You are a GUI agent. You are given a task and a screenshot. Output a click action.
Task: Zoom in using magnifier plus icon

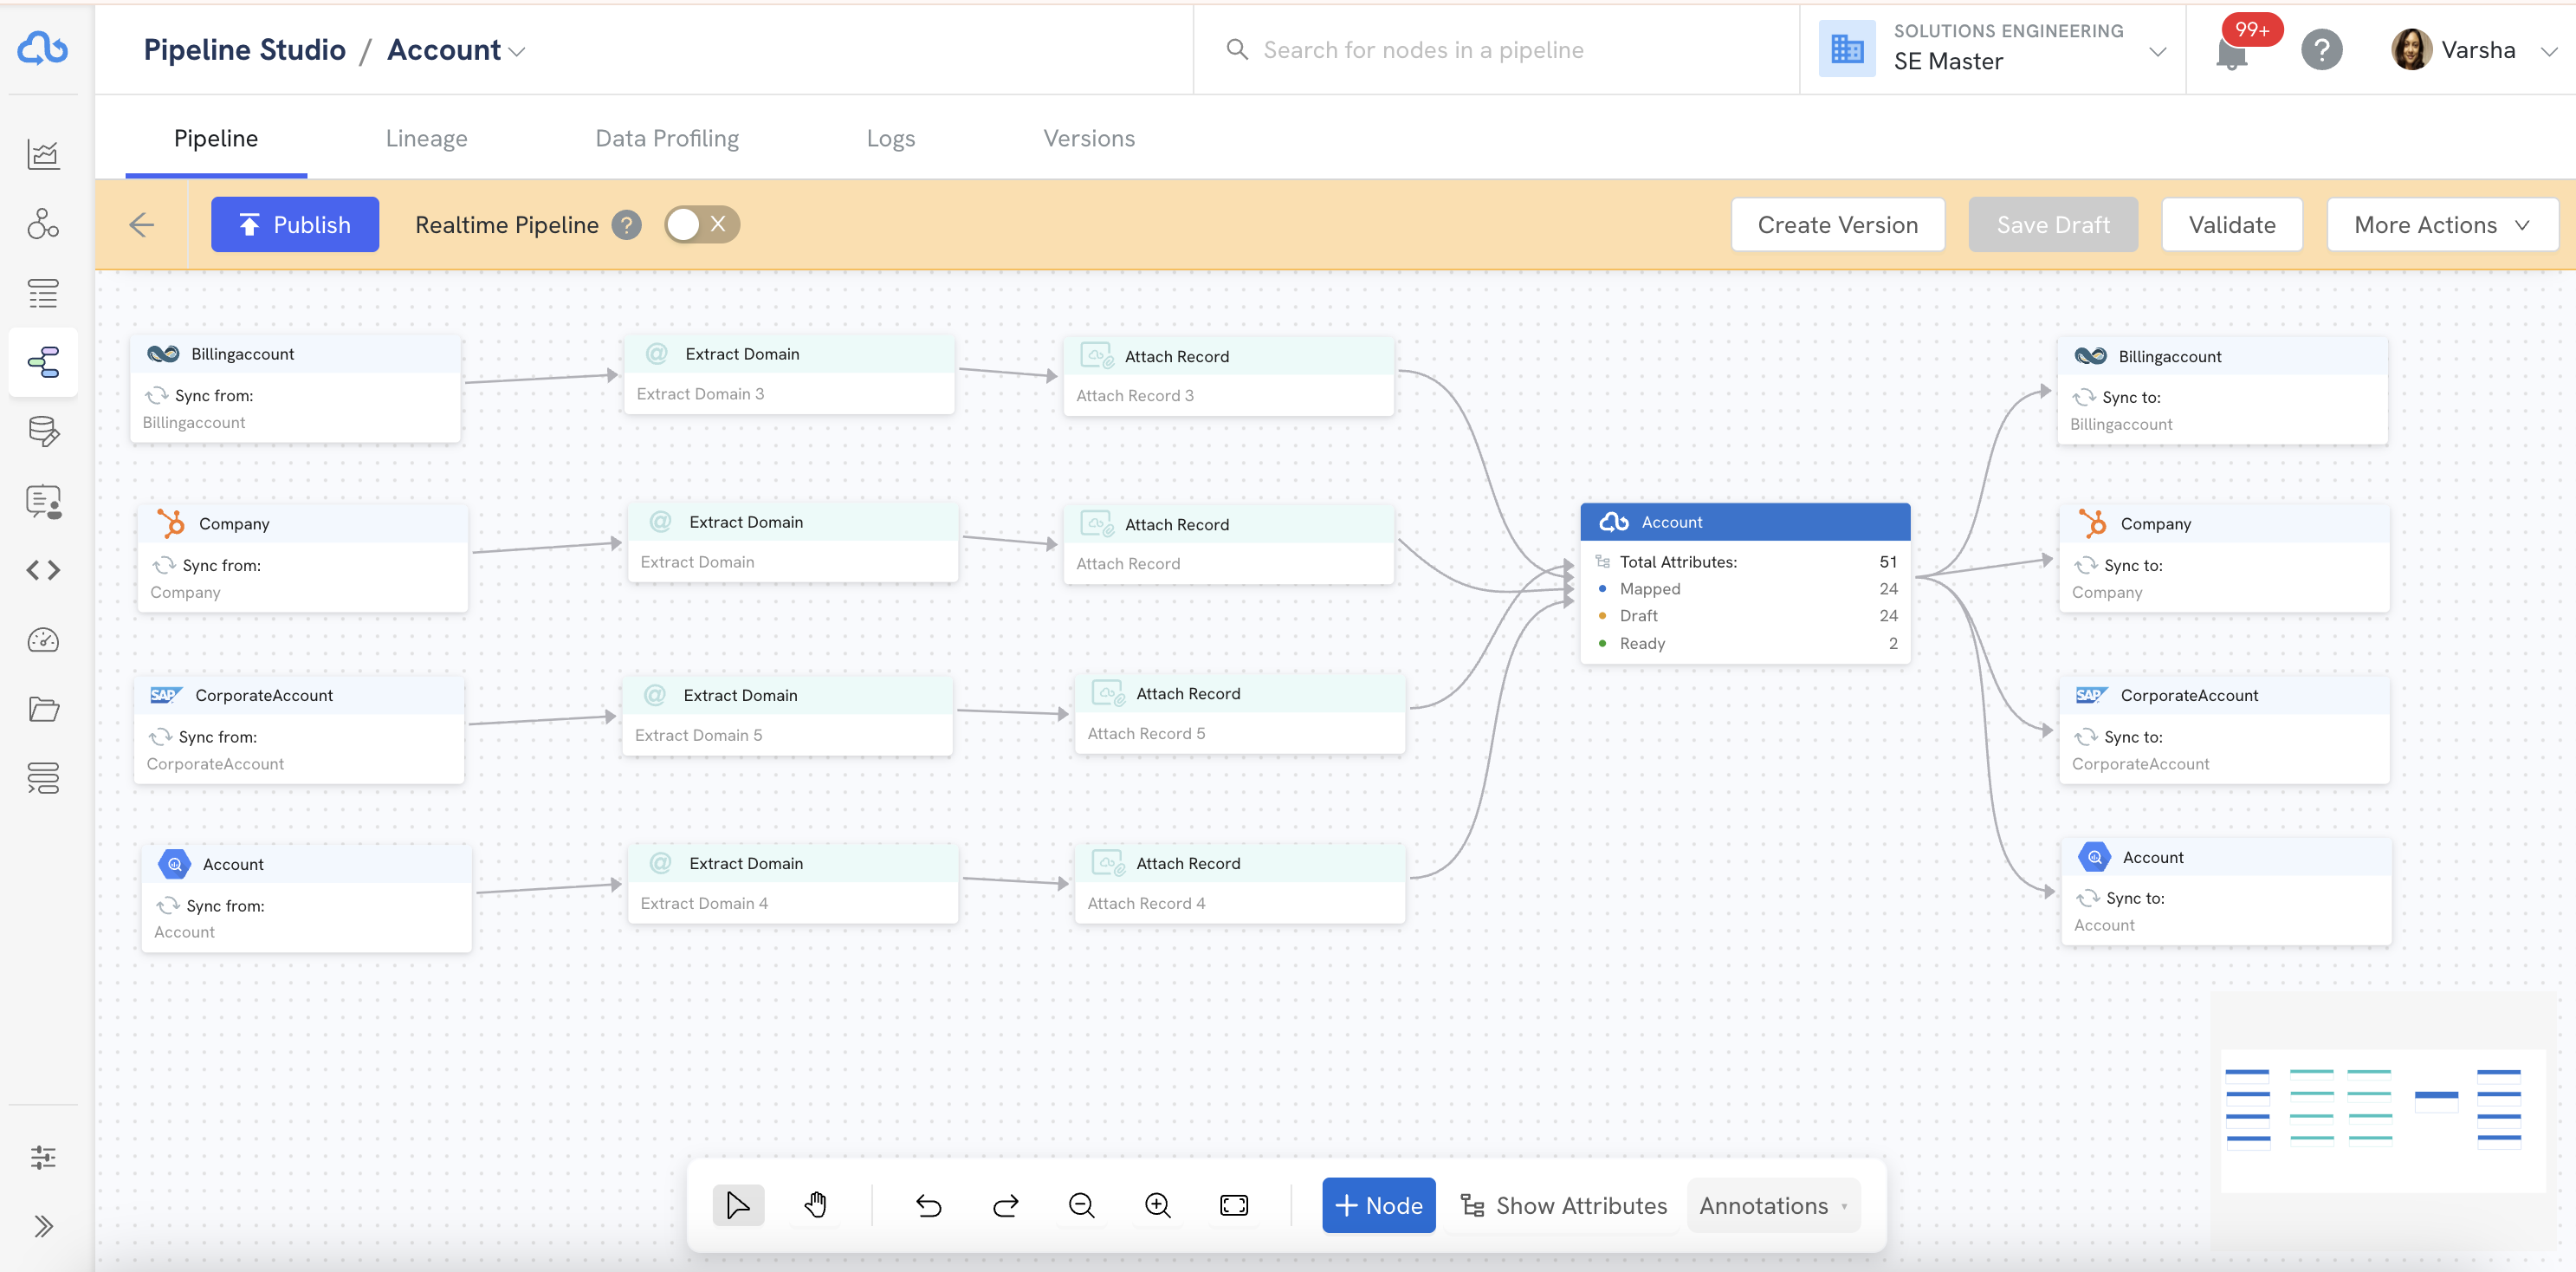1157,1205
